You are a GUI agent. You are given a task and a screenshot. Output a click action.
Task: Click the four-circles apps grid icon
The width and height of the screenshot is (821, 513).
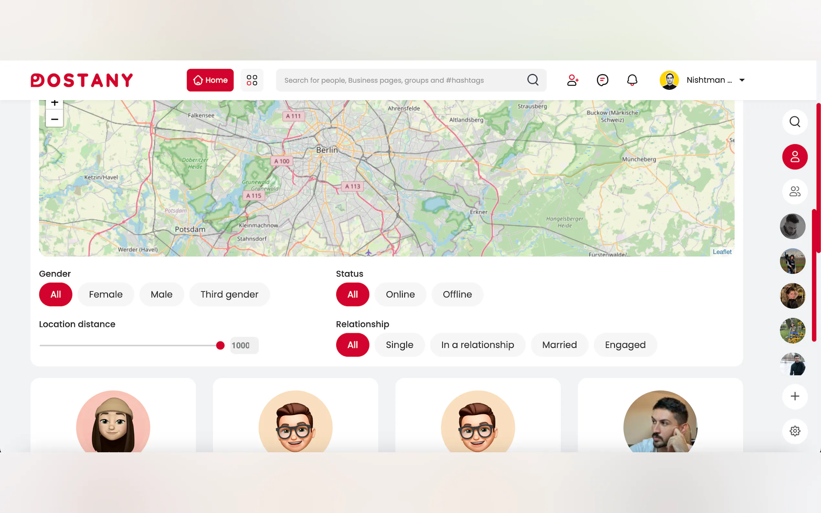tap(252, 80)
